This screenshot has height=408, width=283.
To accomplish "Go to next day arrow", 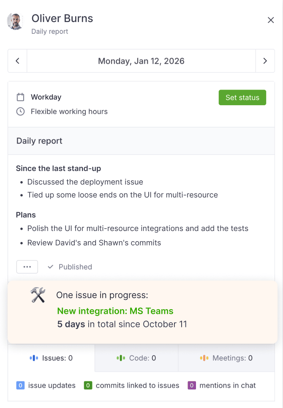I will [x=265, y=61].
